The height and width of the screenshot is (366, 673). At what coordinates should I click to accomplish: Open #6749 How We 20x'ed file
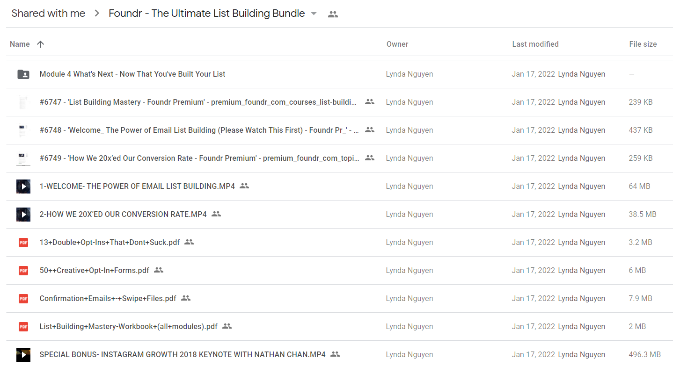(199, 158)
